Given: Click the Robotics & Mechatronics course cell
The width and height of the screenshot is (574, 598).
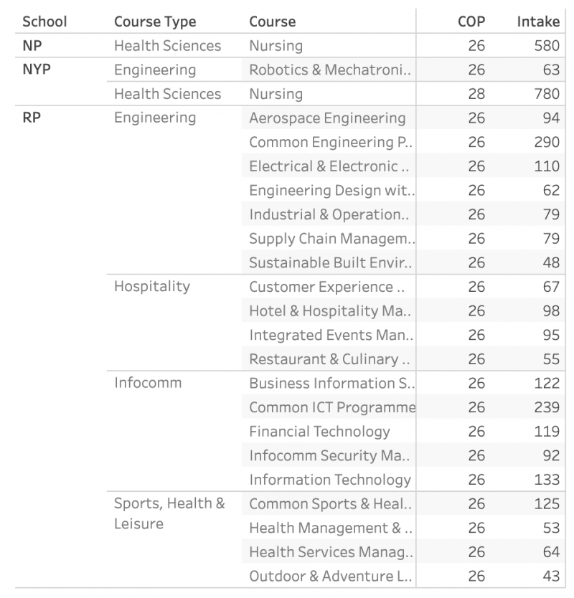Looking at the screenshot, I should click(x=330, y=70).
